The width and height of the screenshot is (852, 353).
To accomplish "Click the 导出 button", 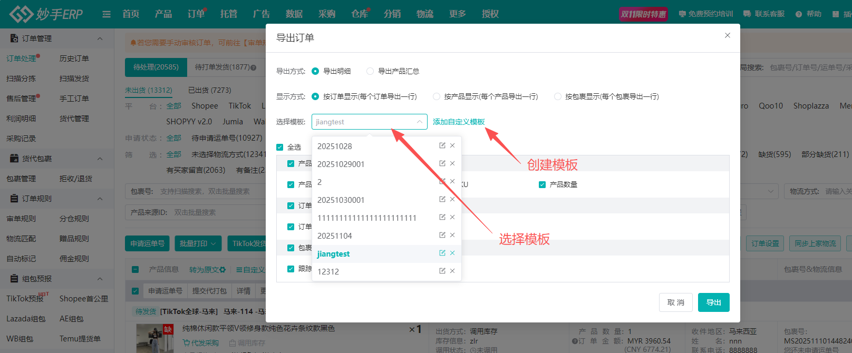I will pos(714,302).
